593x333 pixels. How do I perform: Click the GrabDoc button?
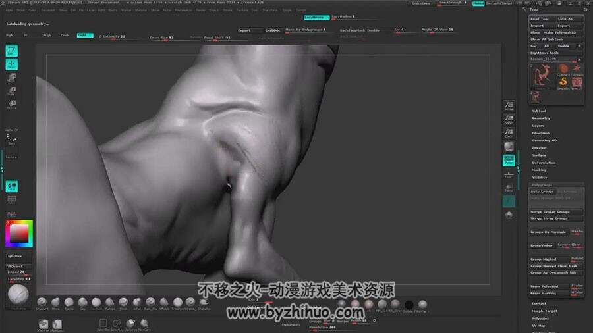(273, 30)
